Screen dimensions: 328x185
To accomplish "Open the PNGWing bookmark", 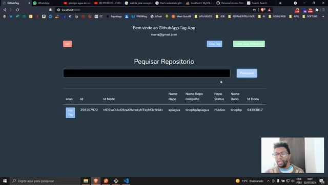I will (x=139, y=16).
